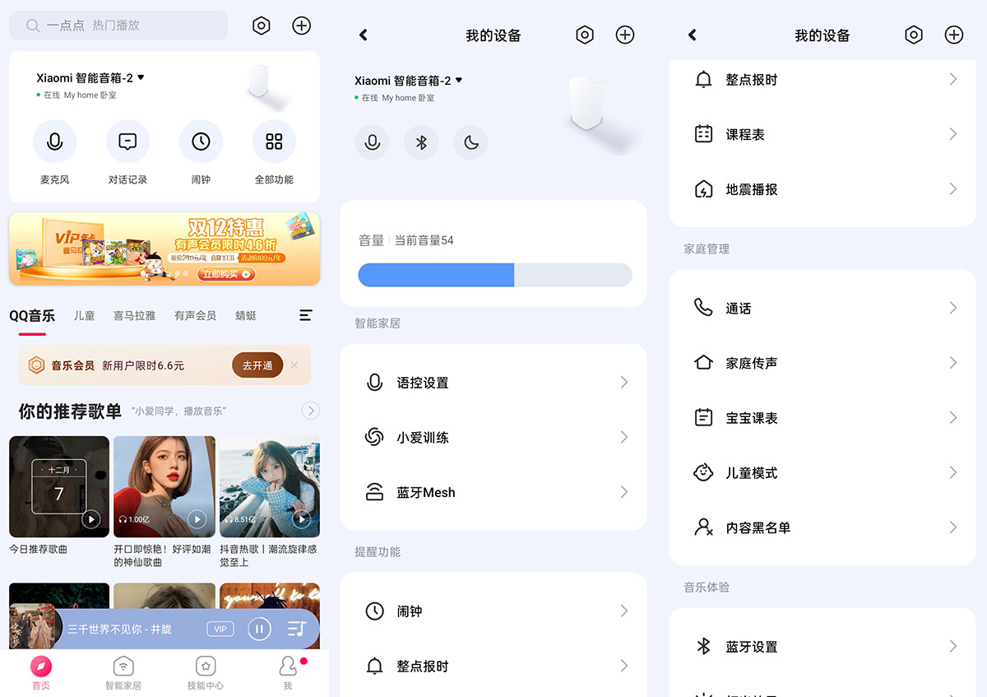Screen dimensions: 987x697
Task: Toggle the microphone mute button under device name
Action: pyautogui.click(x=372, y=142)
